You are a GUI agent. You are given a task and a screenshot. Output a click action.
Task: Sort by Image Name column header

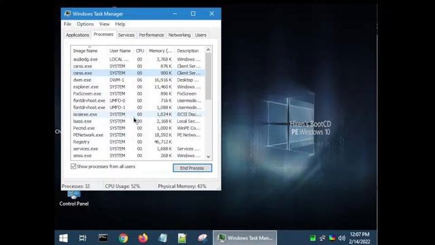click(89, 51)
